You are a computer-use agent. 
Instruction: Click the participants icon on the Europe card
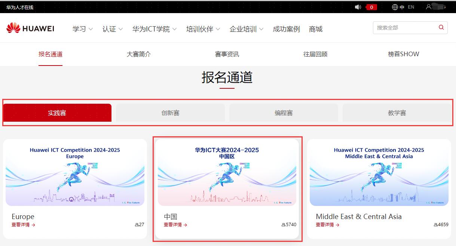pyautogui.click(x=137, y=225)
